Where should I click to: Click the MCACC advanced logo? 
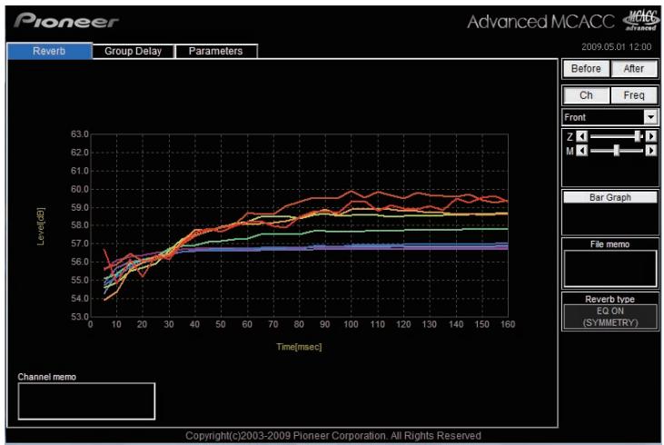tap(640, 21)
